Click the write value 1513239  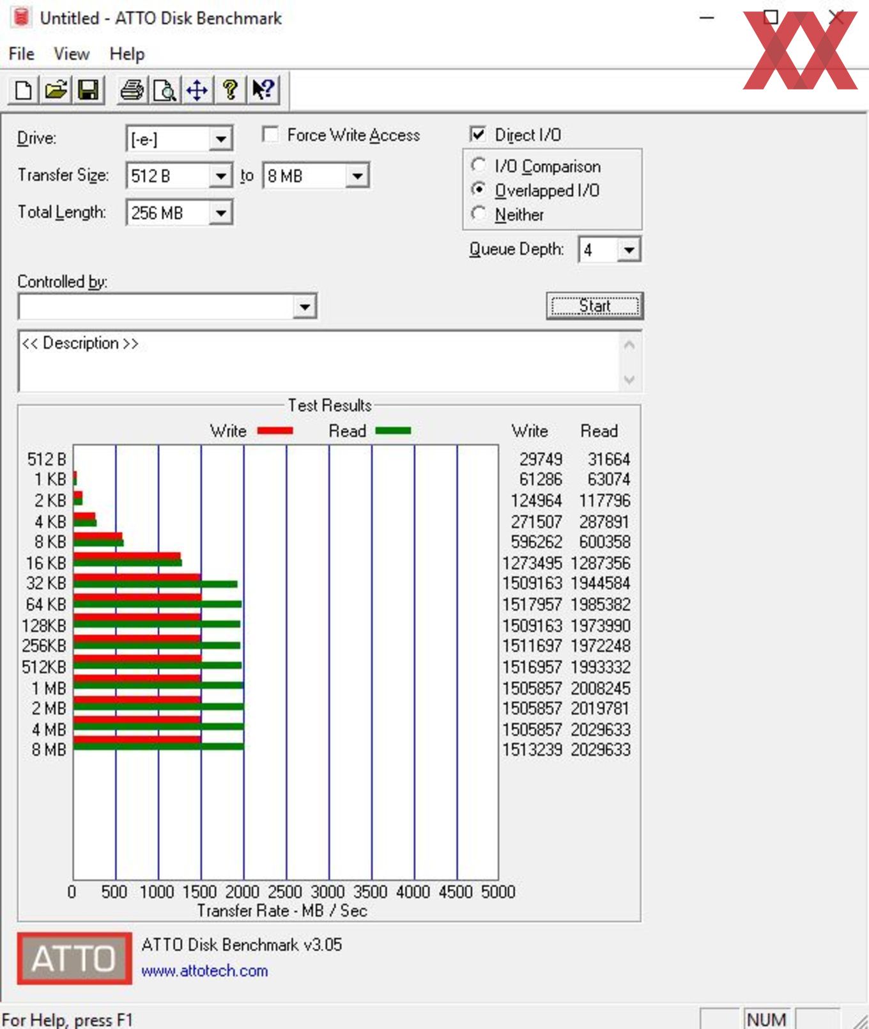point(532,750)
